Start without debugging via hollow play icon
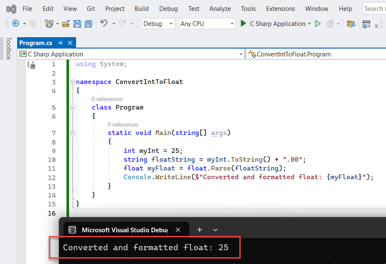 (x=317, y=24)
